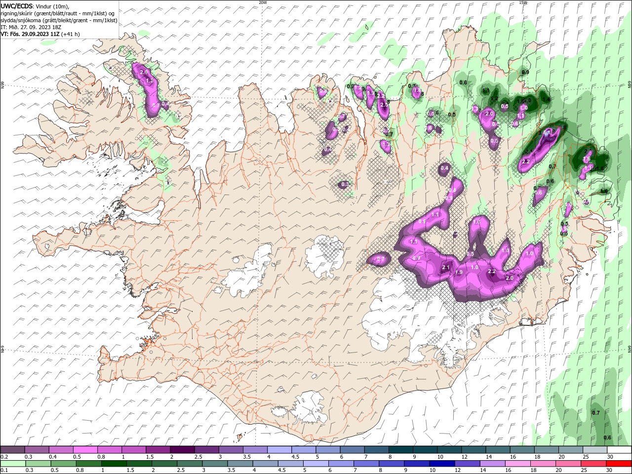Click the "0.2" label under the upper scale
The image size is (632, 474).
click(x=4, y=457)
